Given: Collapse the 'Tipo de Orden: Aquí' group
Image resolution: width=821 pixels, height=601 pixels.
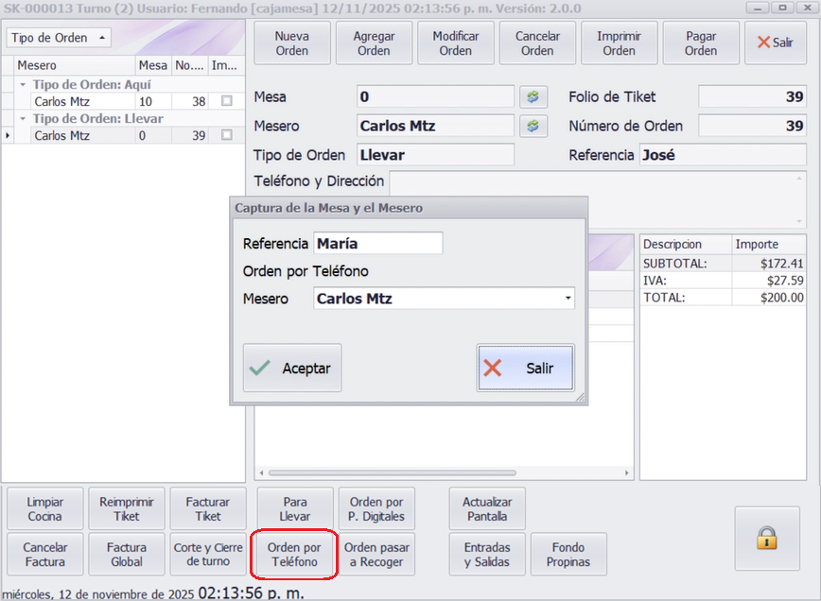Looking at the screenshot, I should 23,85.
